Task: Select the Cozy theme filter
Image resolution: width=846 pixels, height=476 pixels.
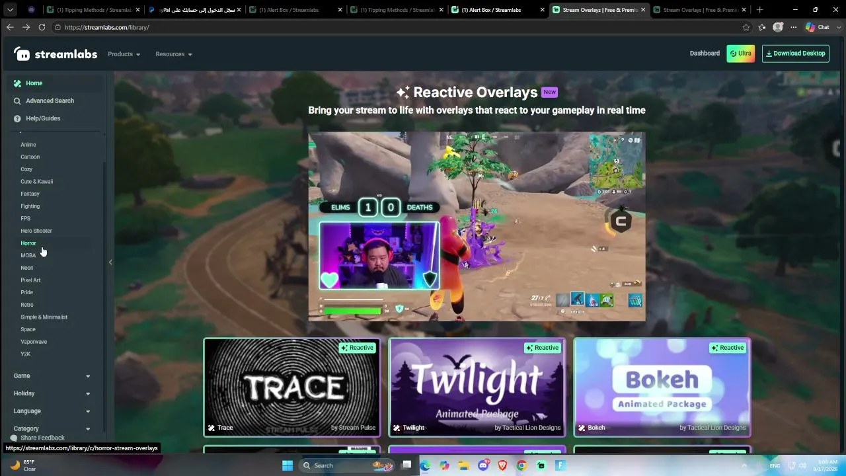Action: (26, 169)
